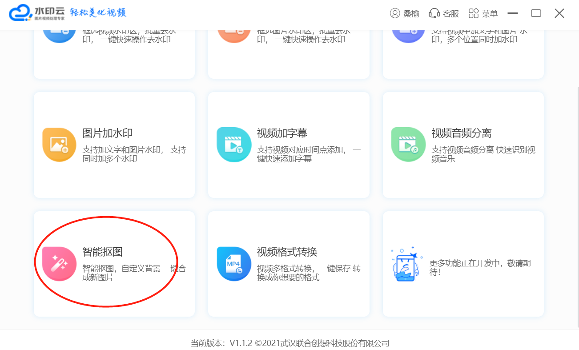Click 更多功能正在开发中 text
This screenshot has height=350, width=579.
(480, 267)
